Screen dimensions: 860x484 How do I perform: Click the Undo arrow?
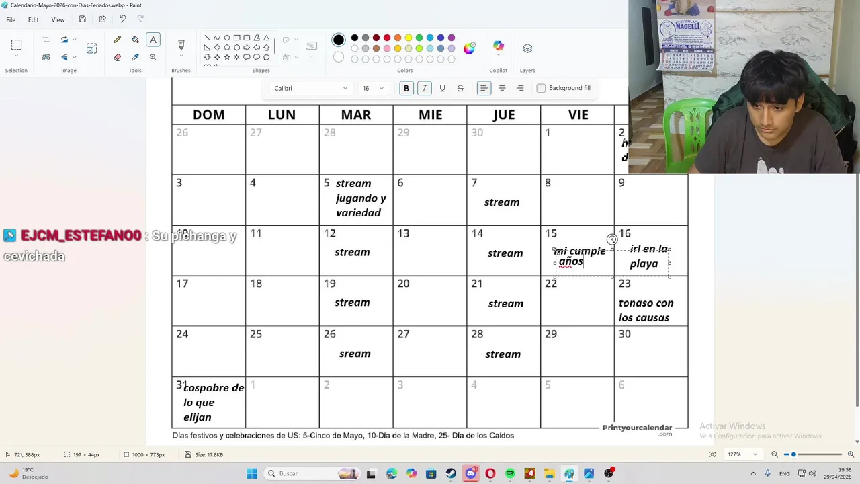(122, 19)
